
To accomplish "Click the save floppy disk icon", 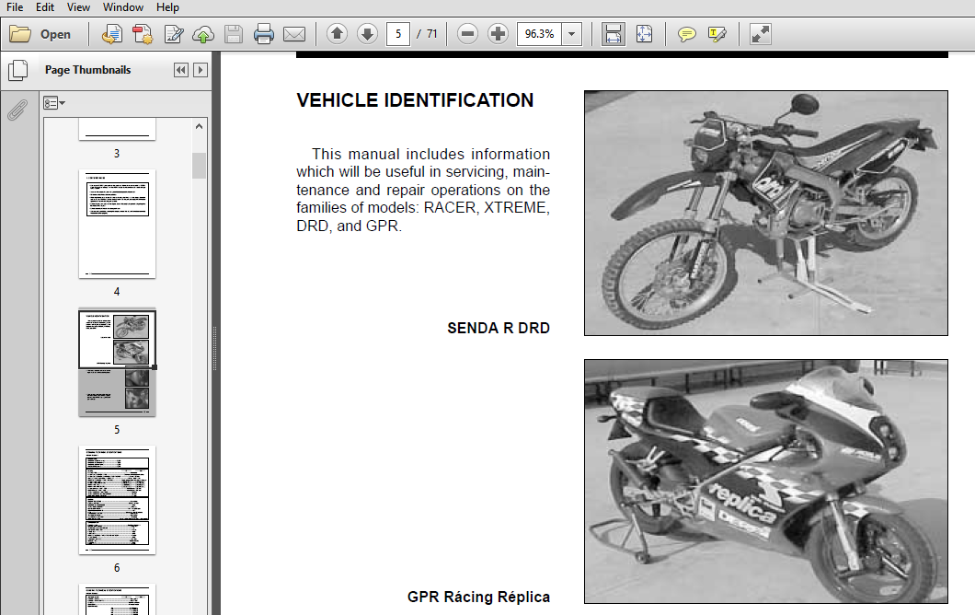I will coord(234,34).
